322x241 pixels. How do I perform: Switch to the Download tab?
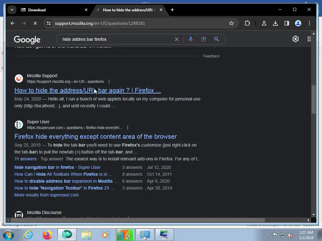pyautogui.click(x=53, y=10)
